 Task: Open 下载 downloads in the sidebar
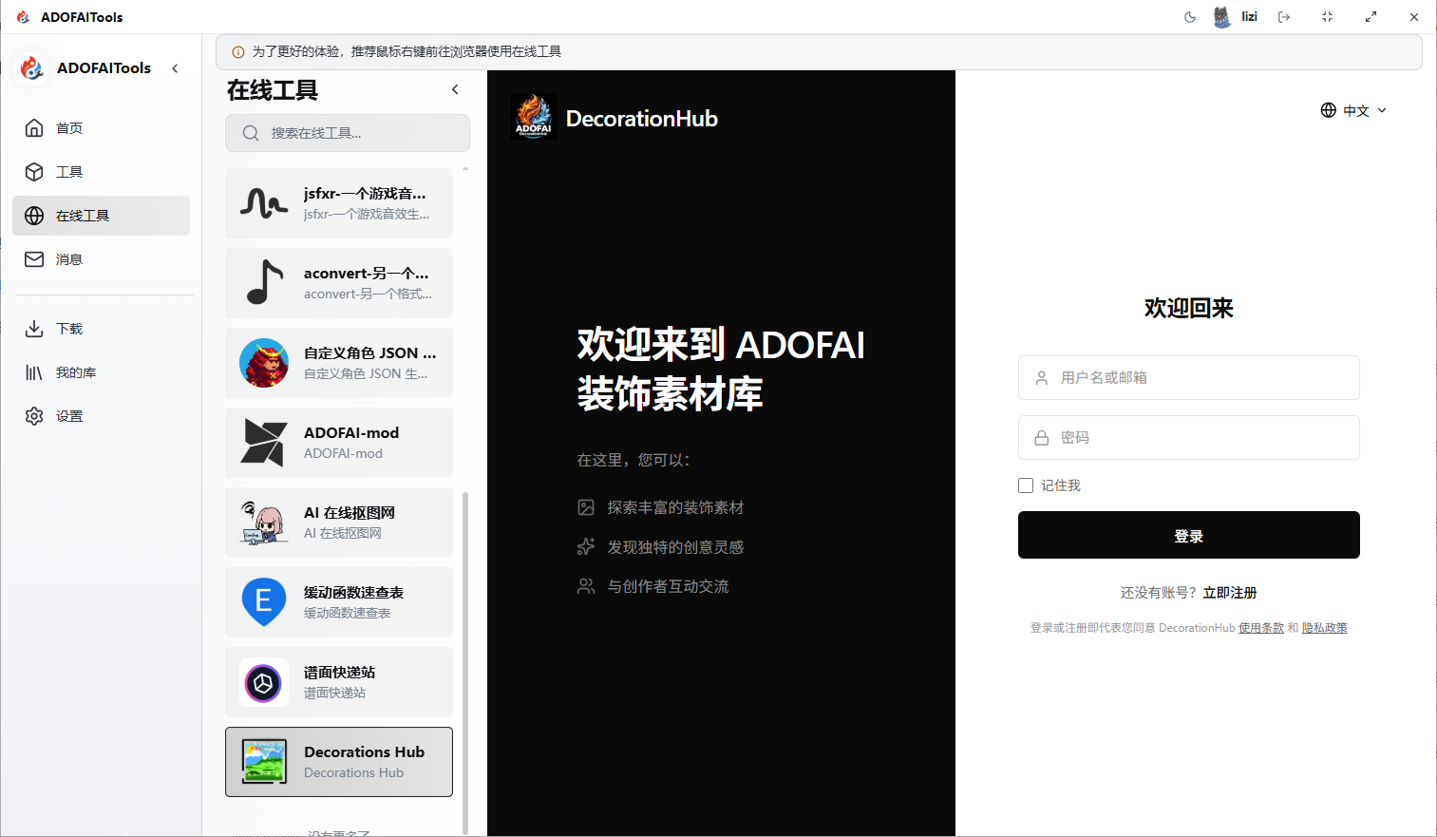coord(101,329)
